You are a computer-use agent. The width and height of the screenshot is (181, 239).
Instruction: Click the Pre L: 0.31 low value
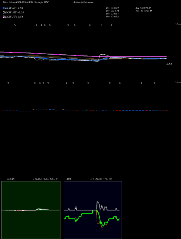click(x=113, y=14)
